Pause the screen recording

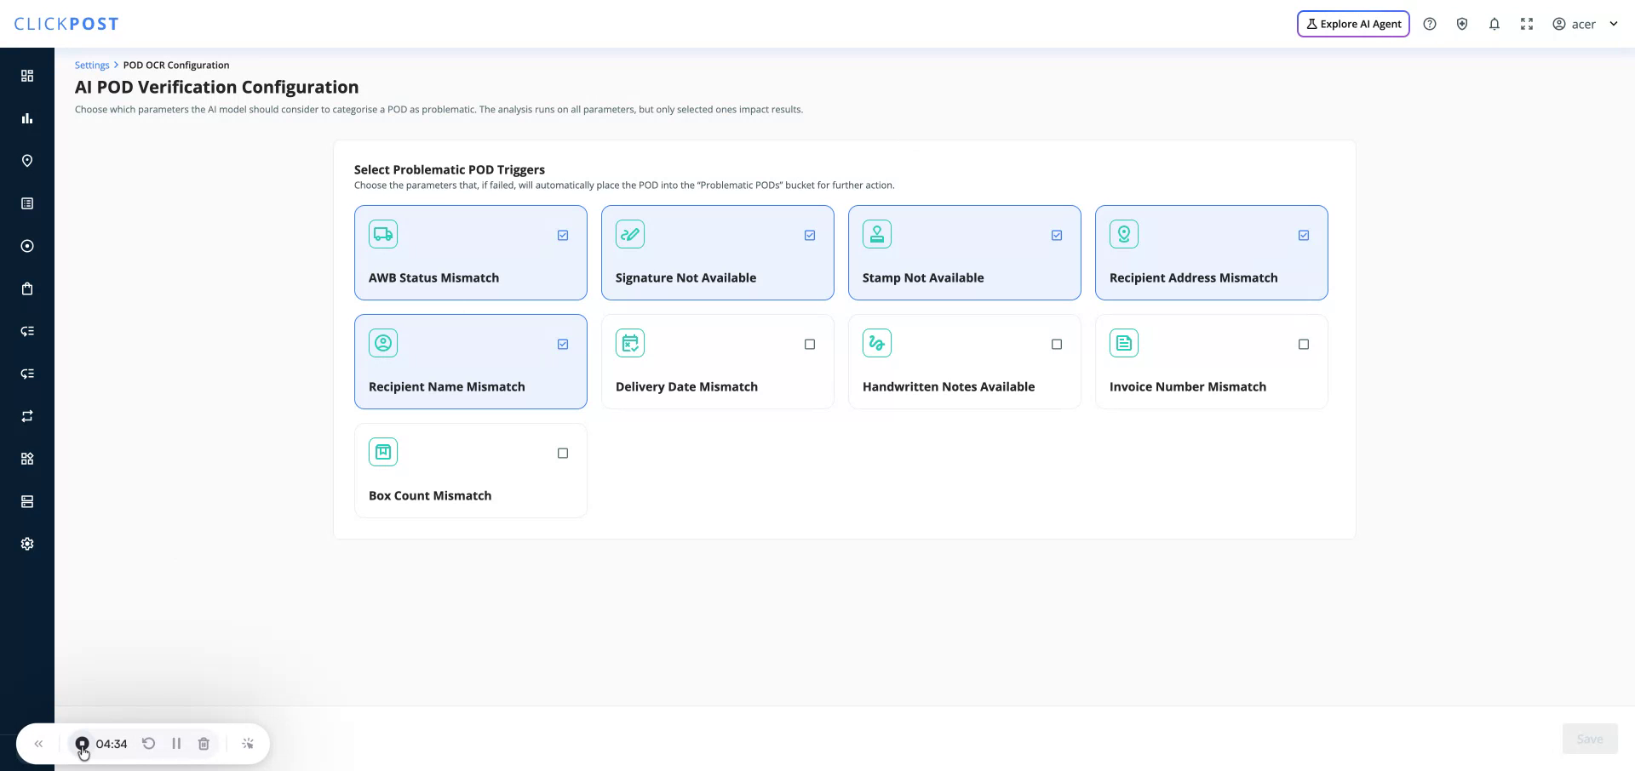(176, 743)
